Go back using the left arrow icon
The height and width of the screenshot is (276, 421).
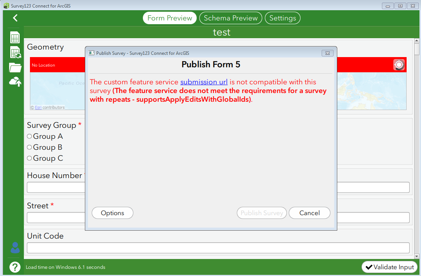pyautogui.click(x=15, y=18)
